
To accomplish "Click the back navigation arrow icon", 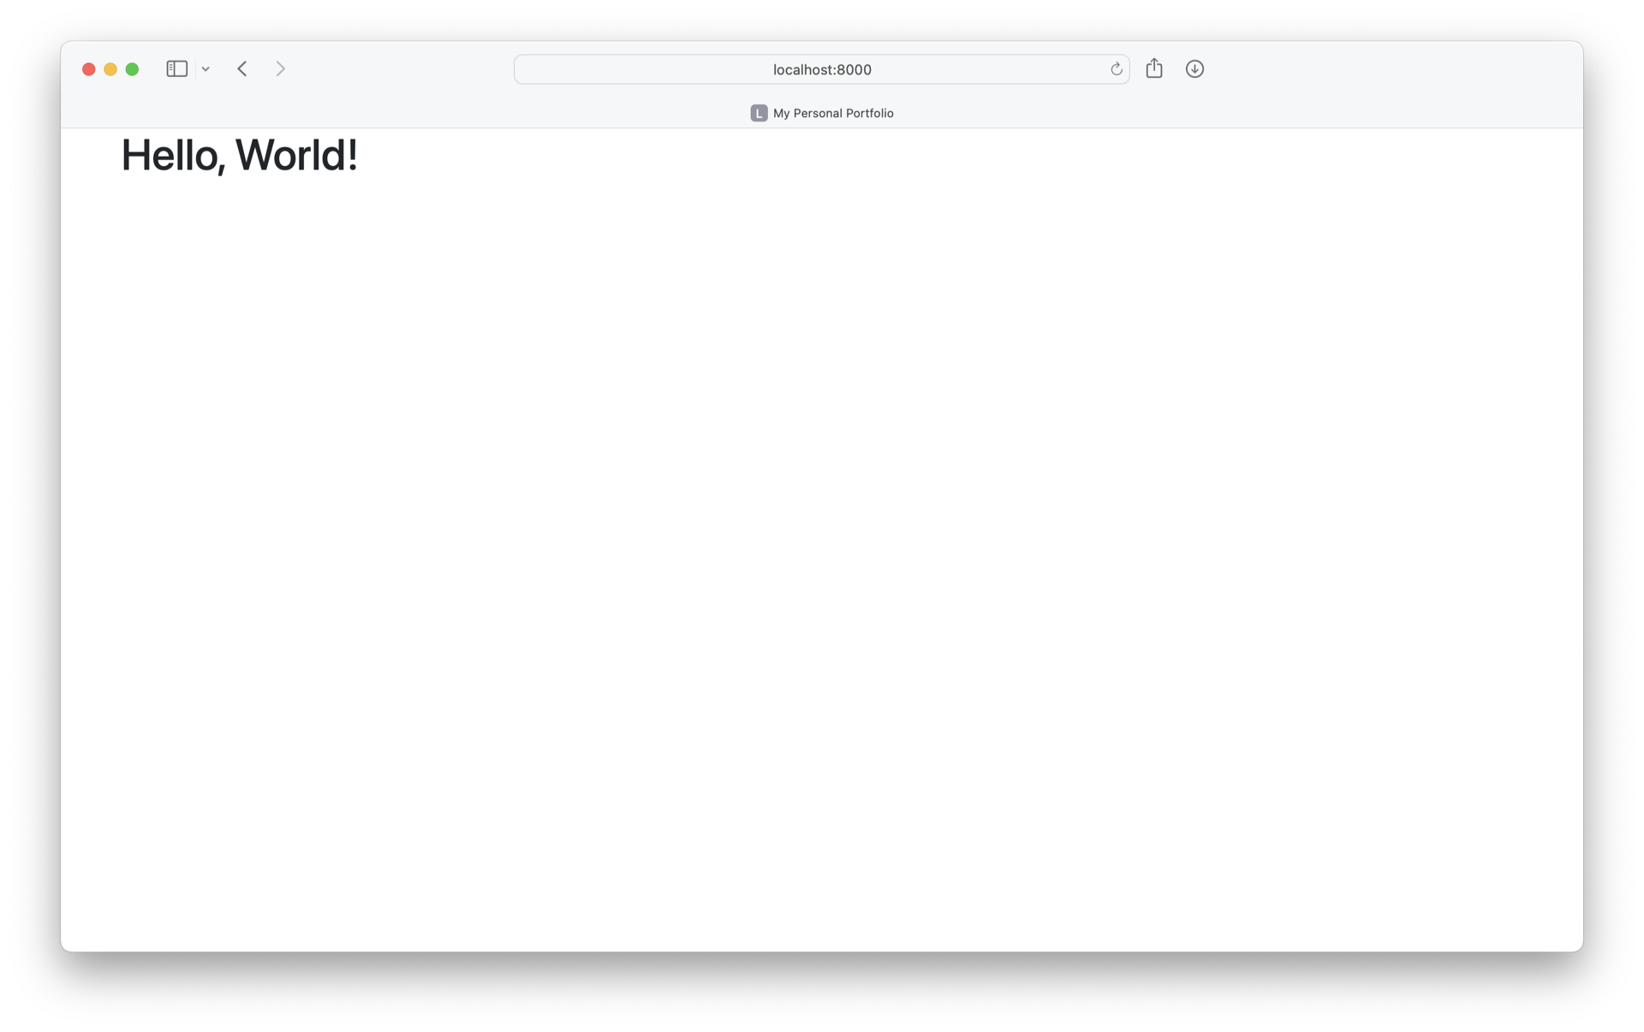I will point(242,68).
